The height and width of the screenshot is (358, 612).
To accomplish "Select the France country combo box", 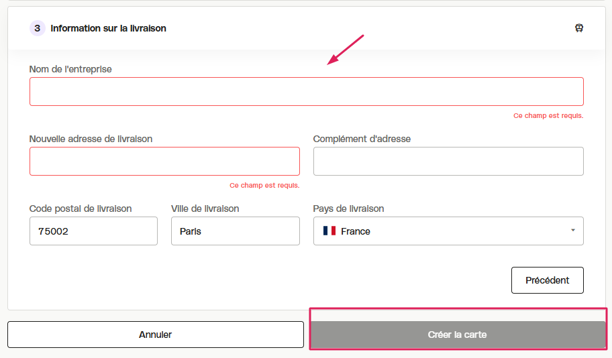I will click(448, 231).
